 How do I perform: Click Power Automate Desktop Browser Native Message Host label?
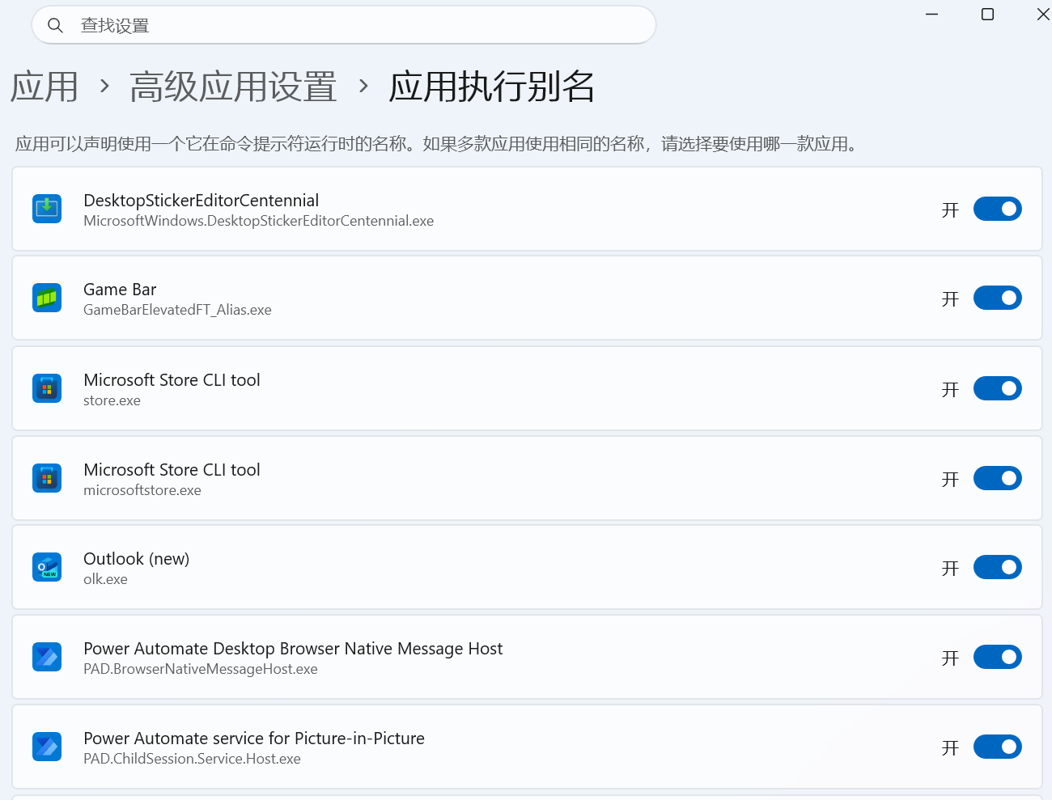pos(293,649)
